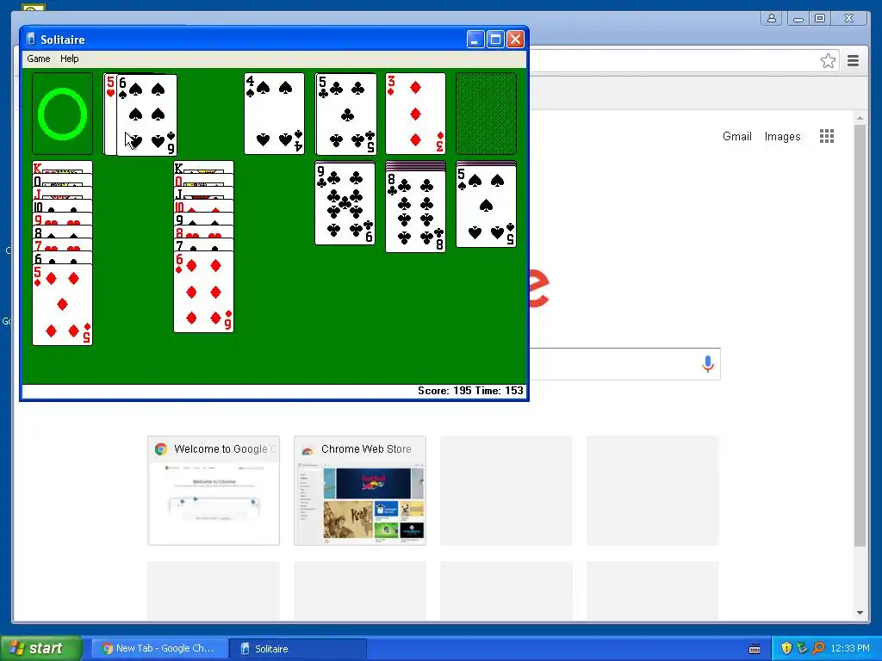Close the Solitaire window
The width and height of the screenshot is (882, 661).
515,40
